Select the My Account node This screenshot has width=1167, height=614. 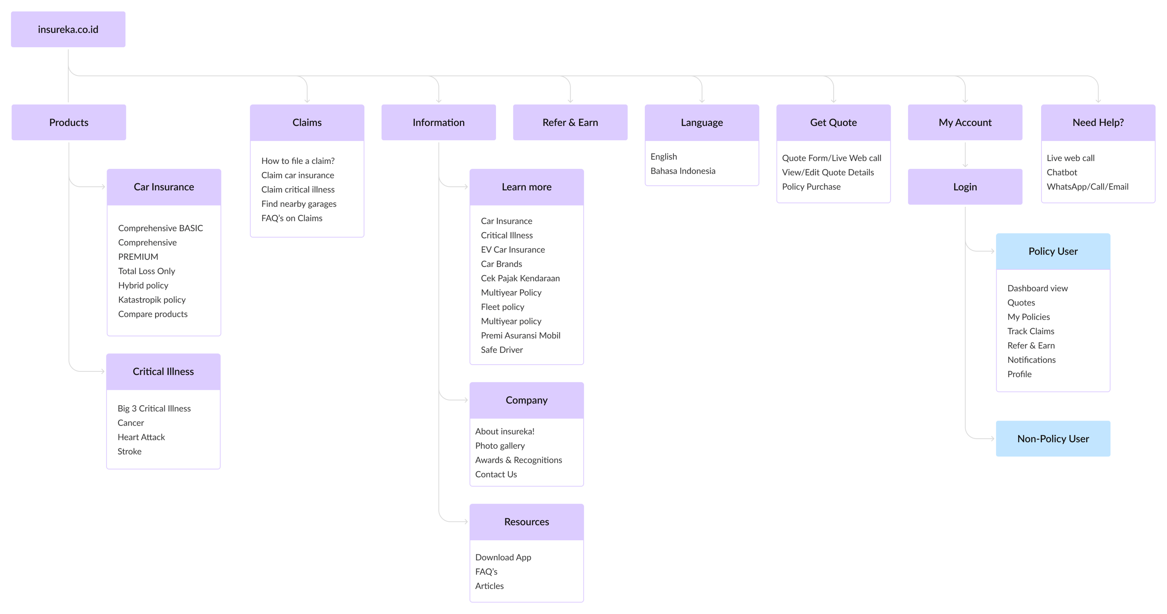coord(965,123)
